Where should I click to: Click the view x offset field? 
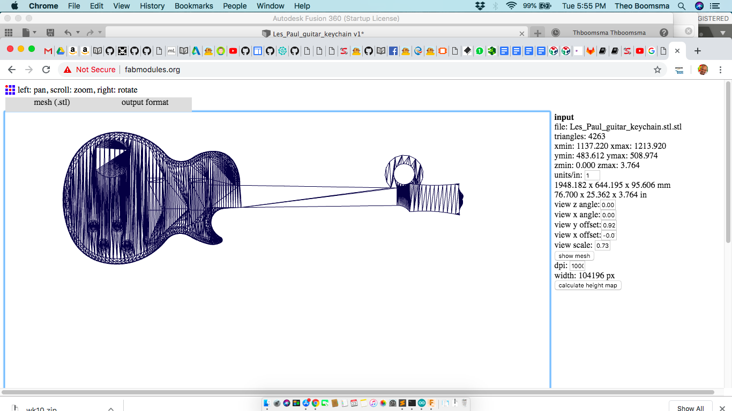tap(609, 235)
